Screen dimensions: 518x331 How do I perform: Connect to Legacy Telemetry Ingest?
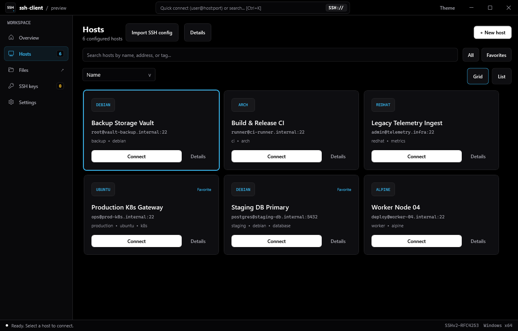click(x=416, y=156)
